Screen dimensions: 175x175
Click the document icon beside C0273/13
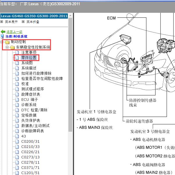click(17, 157)
